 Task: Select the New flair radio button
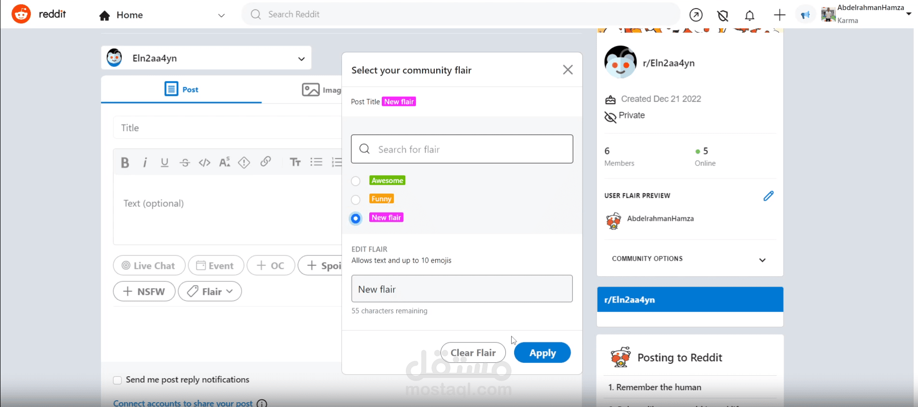point(356,218)
